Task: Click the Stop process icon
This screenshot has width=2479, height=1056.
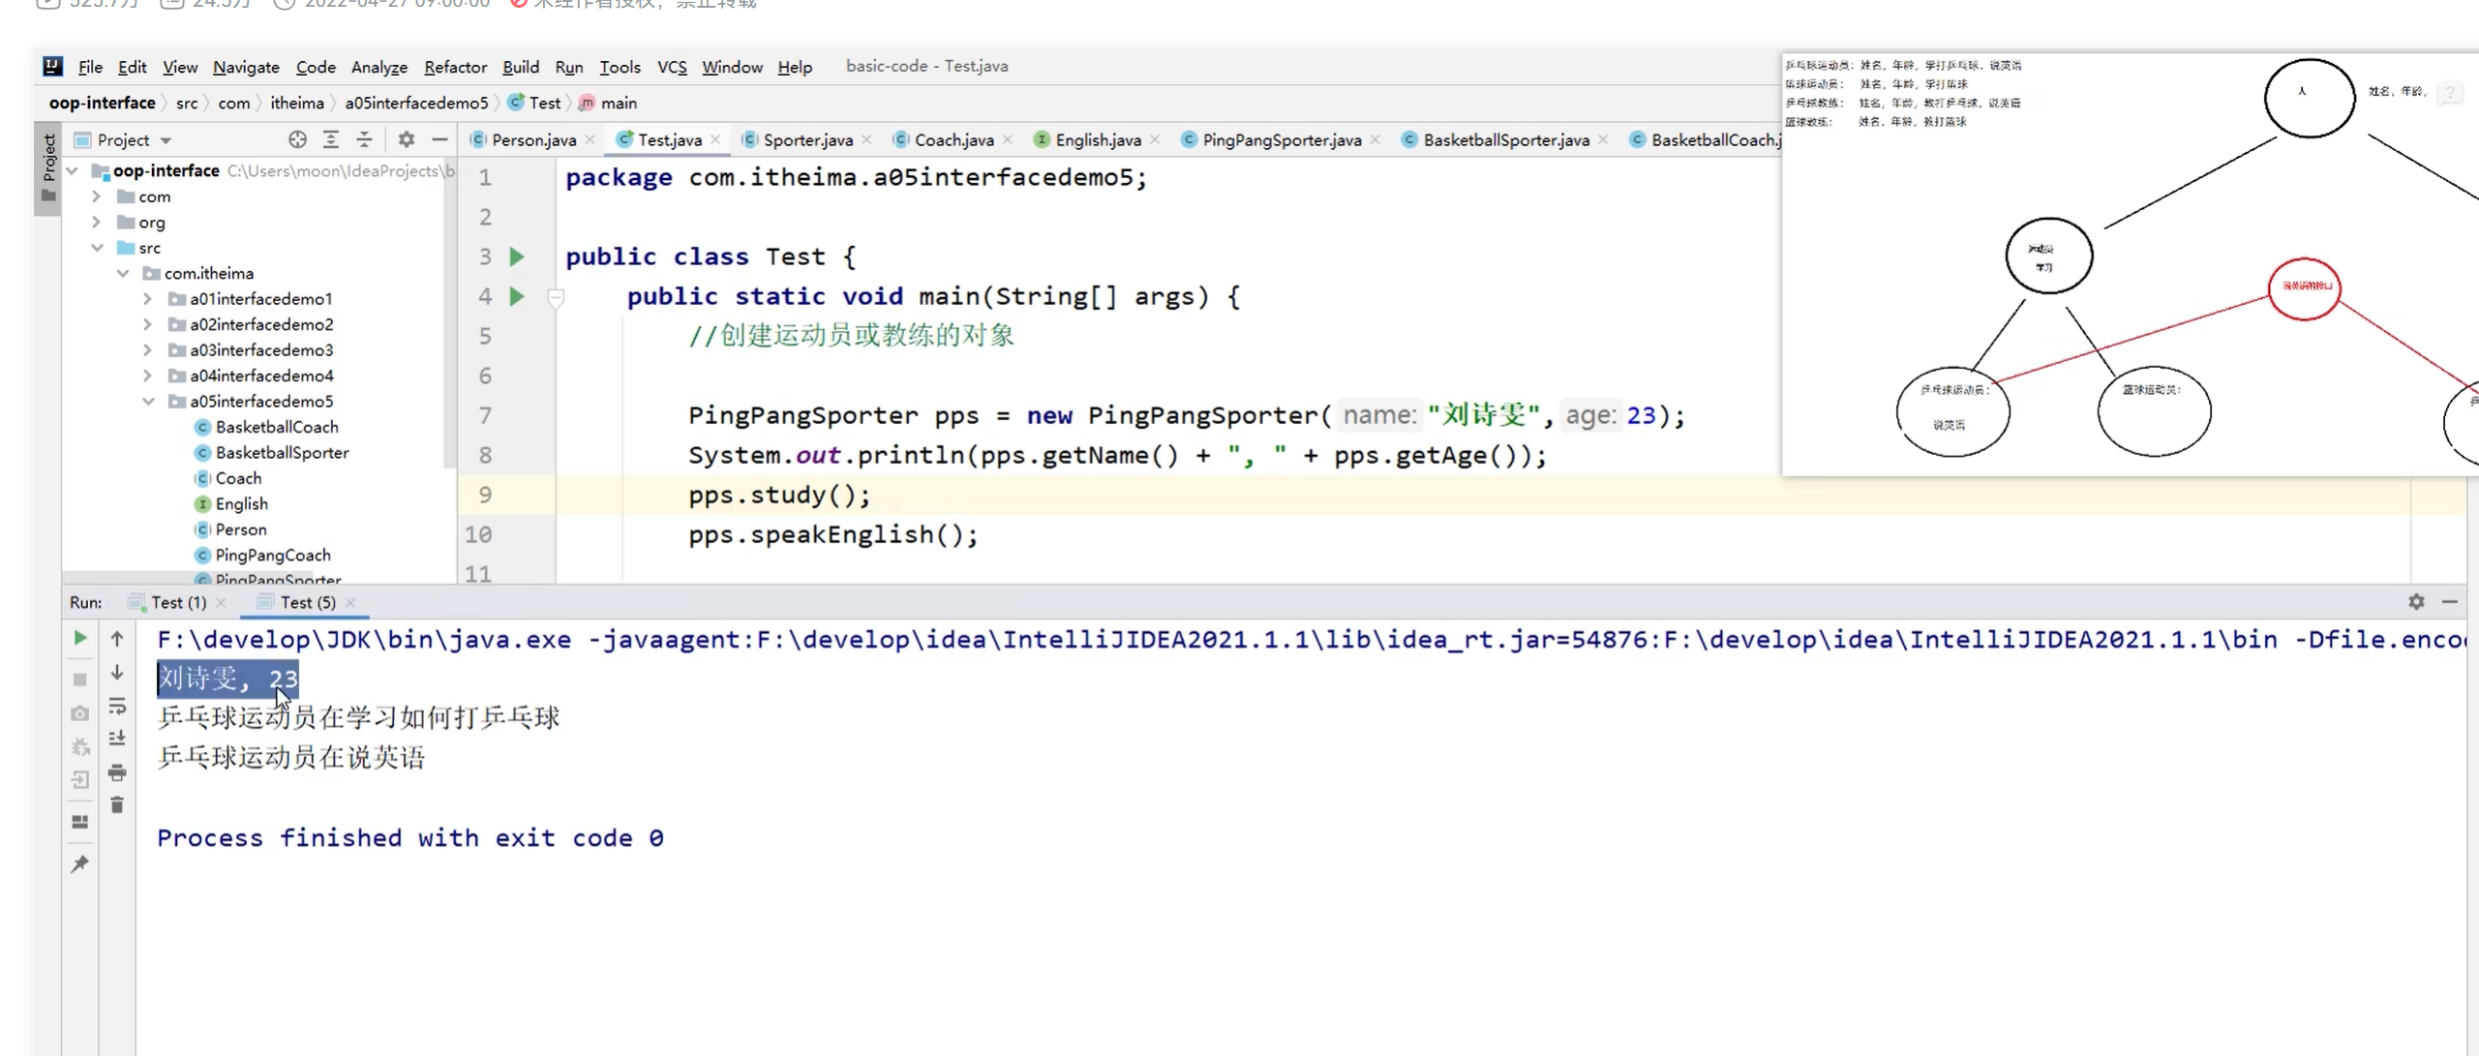Action: [81, 679]
